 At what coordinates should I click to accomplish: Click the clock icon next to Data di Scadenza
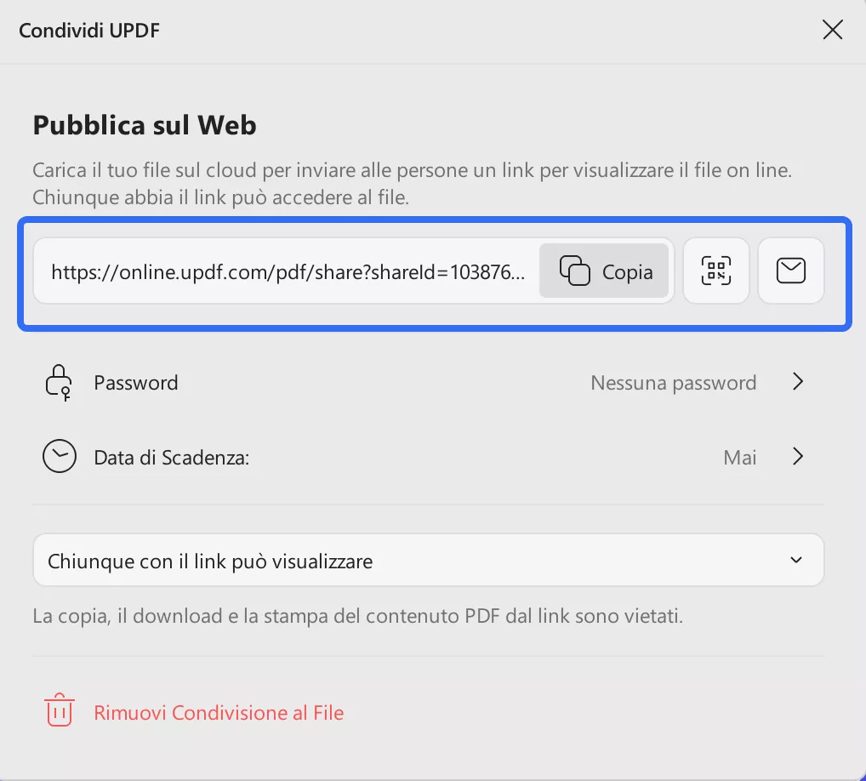pyautogui.click(x=59, y=457)
